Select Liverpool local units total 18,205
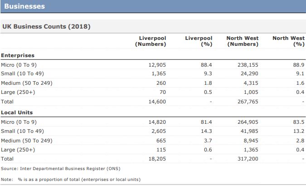Image resolution: width=306 pixels, height=190 pixels. point(157,159)
